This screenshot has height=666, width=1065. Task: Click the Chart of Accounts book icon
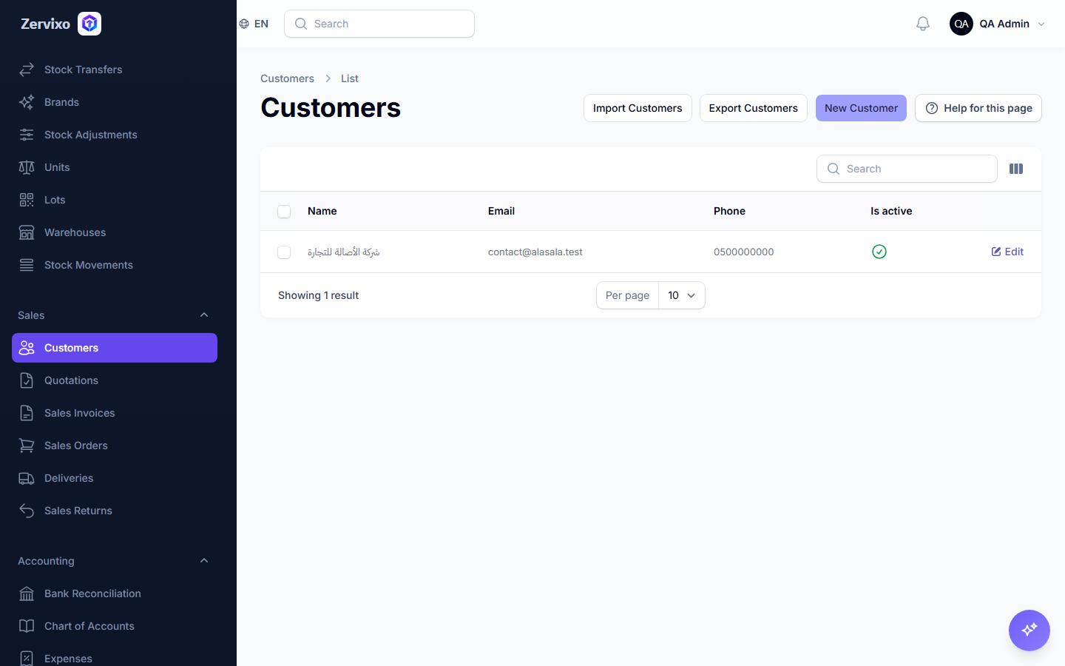point(27,626)
